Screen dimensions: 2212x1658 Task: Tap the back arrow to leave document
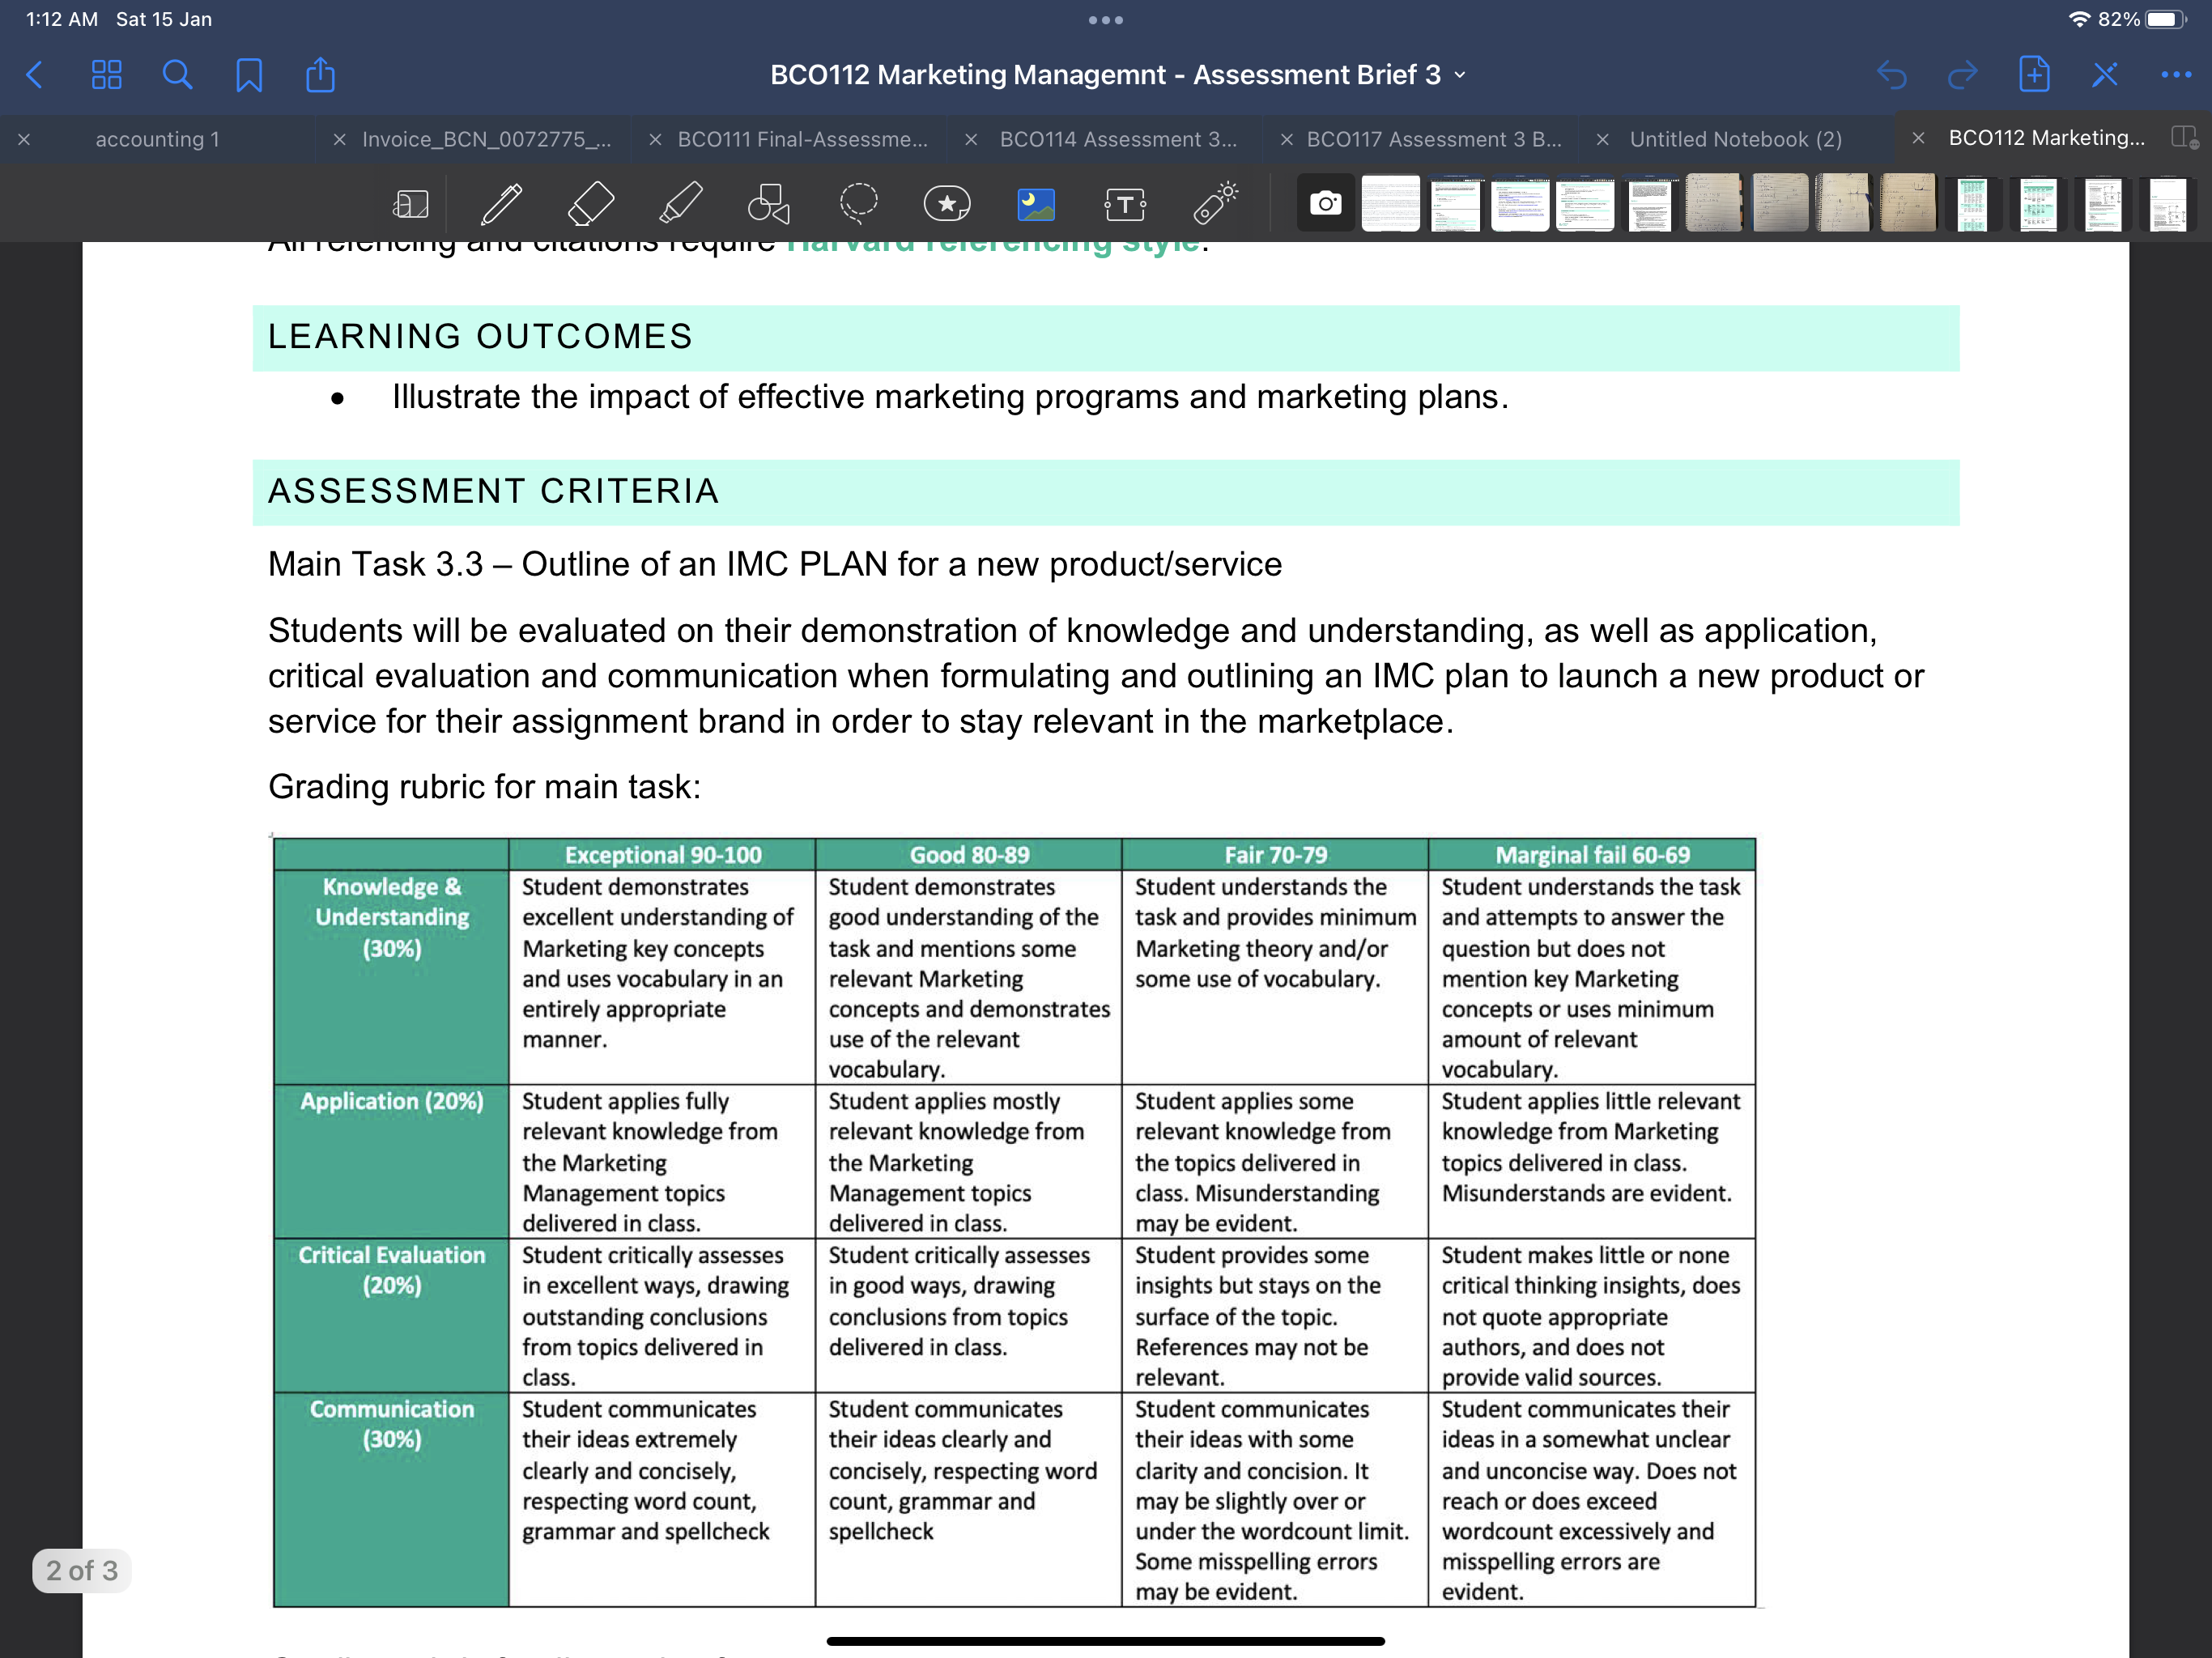click(x=35, y=75)
